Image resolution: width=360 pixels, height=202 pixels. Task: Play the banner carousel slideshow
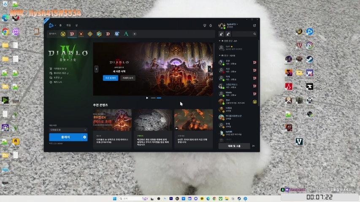pyautogui.click(x=147, y=98)
